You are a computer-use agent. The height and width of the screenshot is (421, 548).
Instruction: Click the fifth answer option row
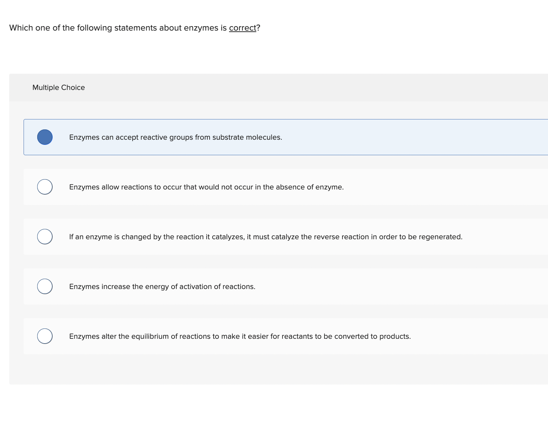click(258, 336)
